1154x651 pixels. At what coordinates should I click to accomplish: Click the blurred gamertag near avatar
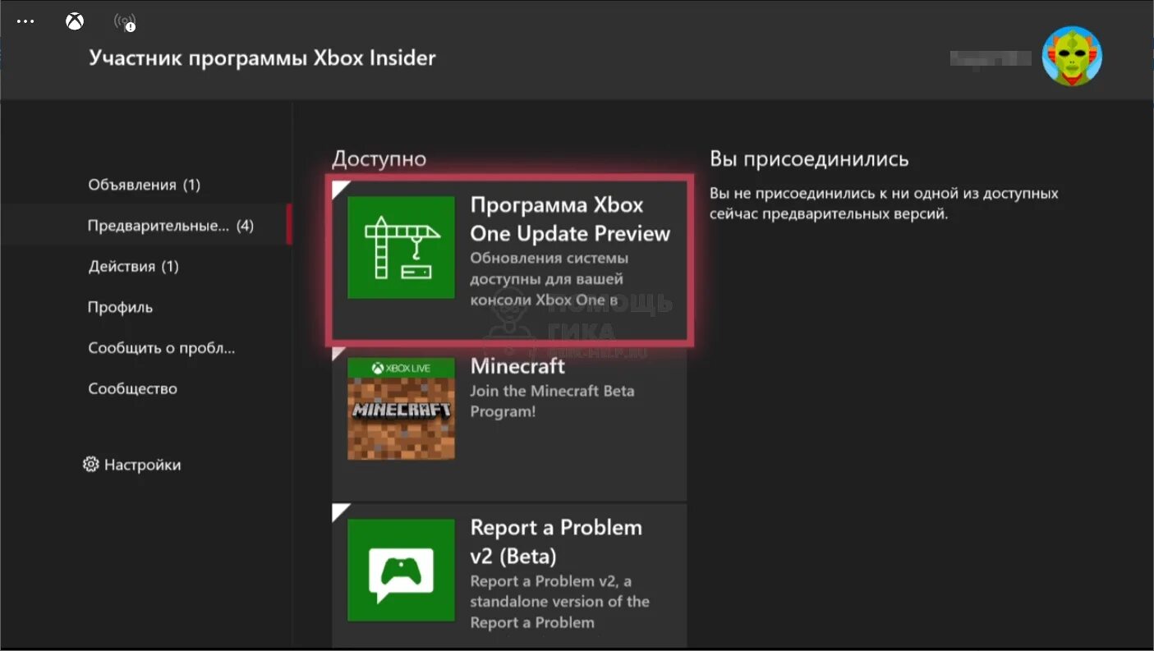pos(991,57)
